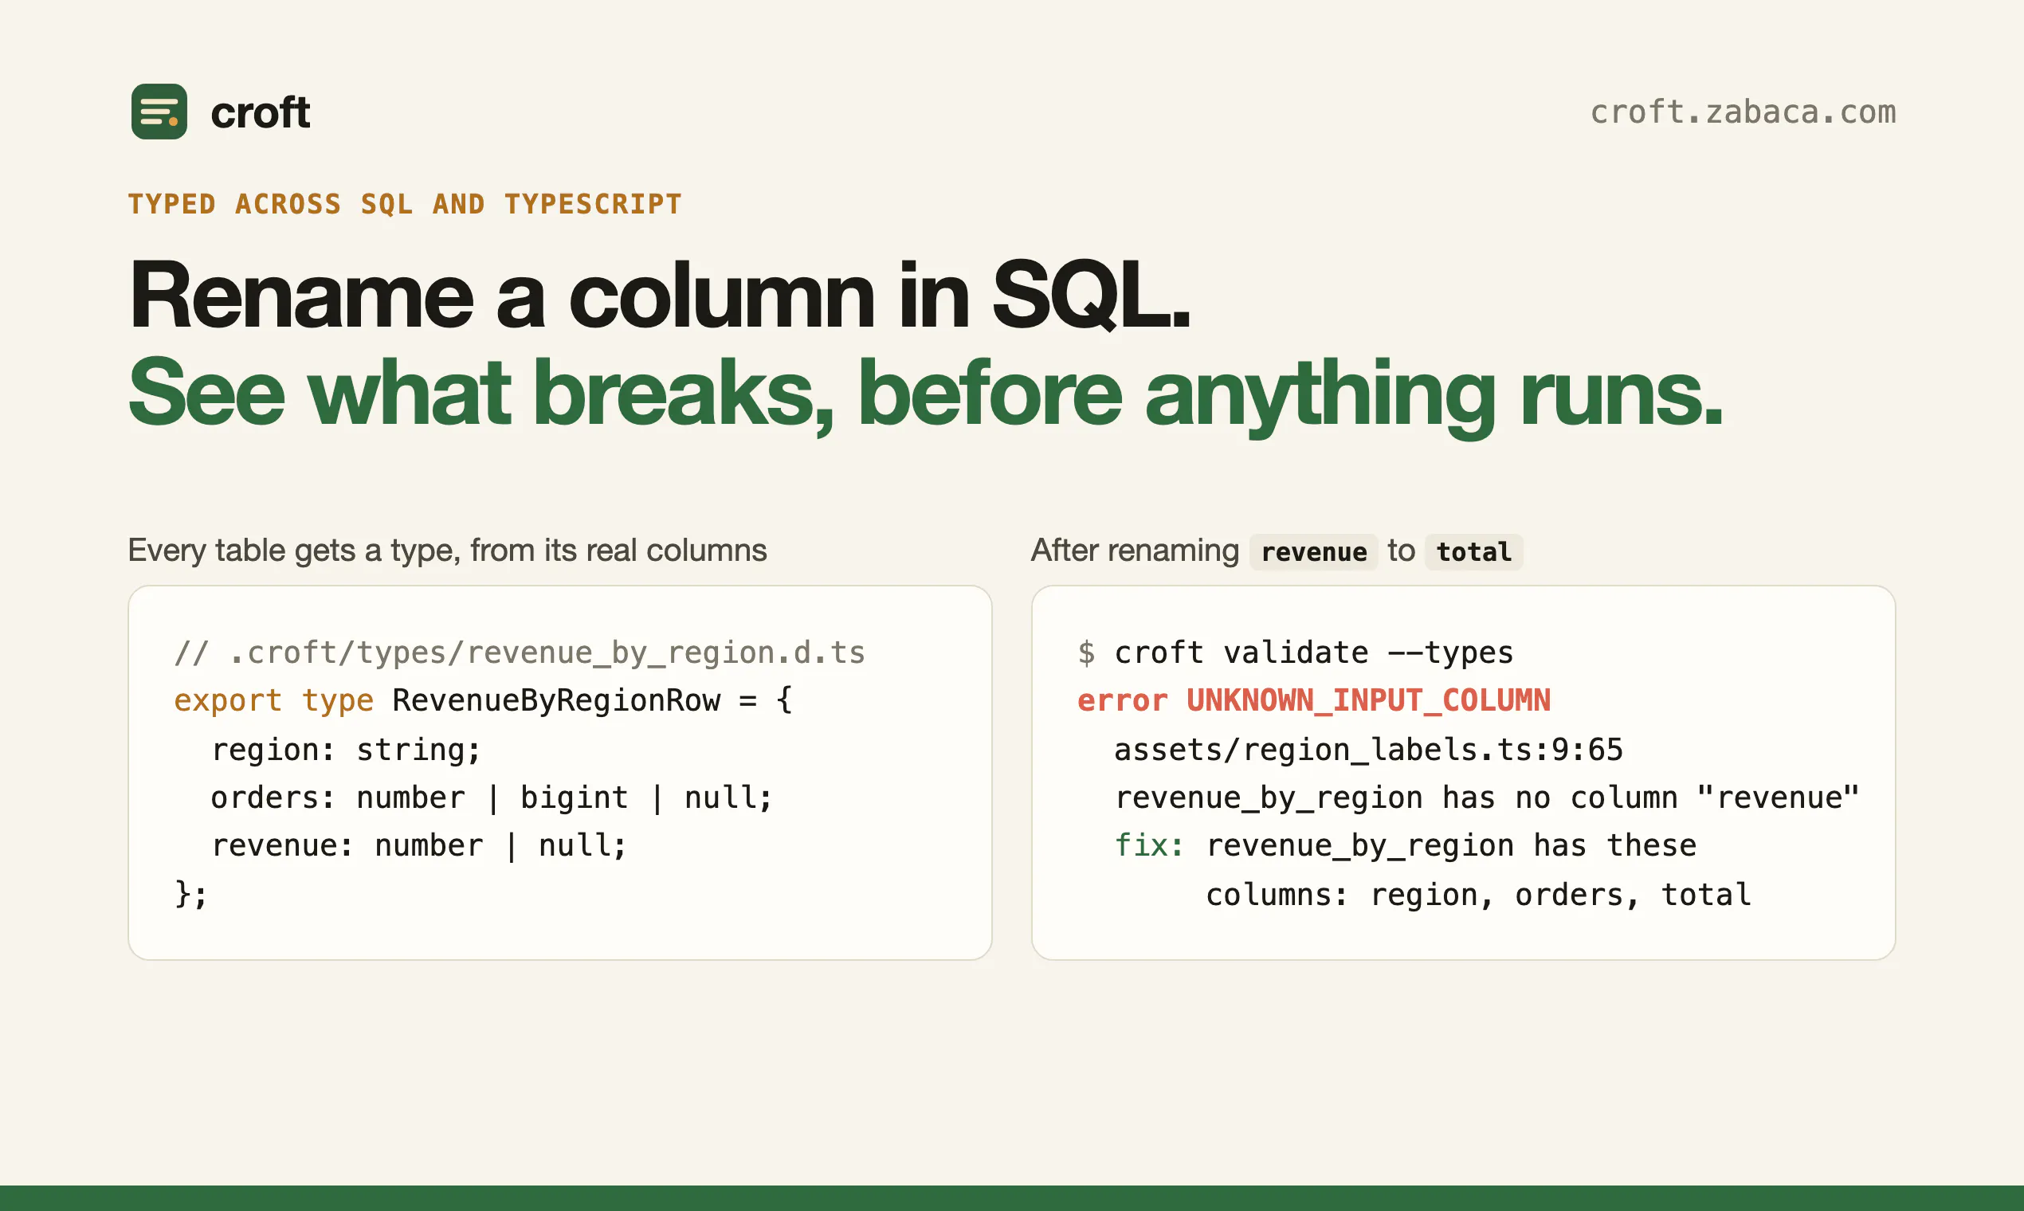The width and height of the screenshot is (2024, 1211).
Task: Click the green "fix:" label
Action: (1149, 845)
